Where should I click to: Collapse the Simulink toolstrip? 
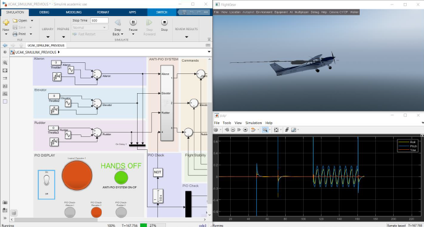[209, 39]
